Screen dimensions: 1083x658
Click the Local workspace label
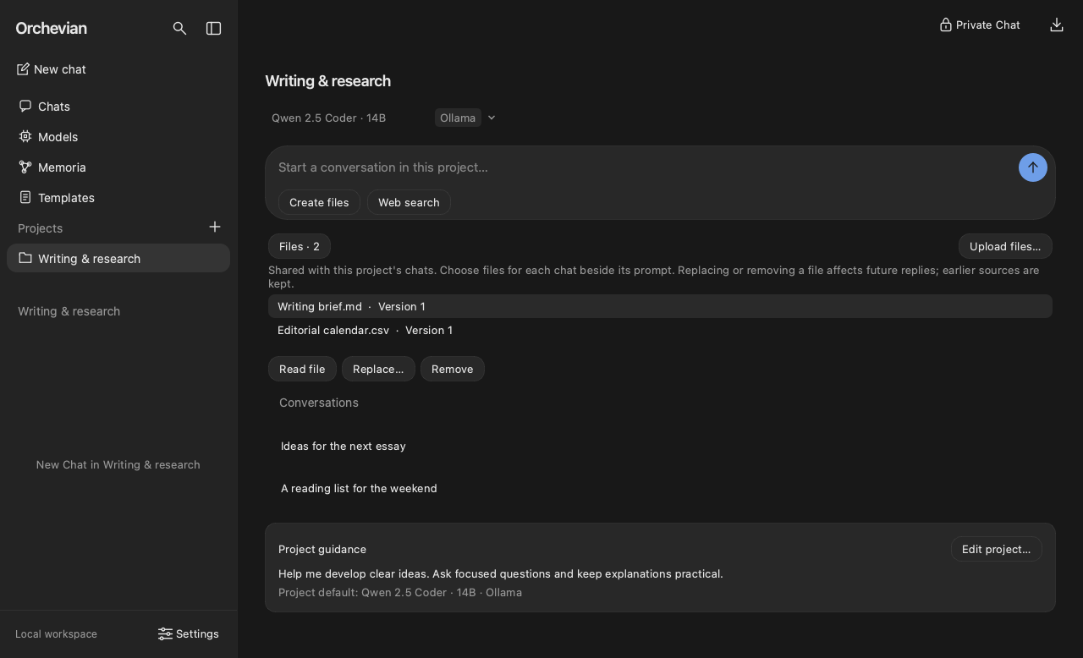point(56,634)
